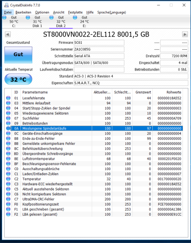The image size is (191, 243).
Task: Click status icon of Übergeordnete Schreibvorgänge row
Action: coord(8,153)
